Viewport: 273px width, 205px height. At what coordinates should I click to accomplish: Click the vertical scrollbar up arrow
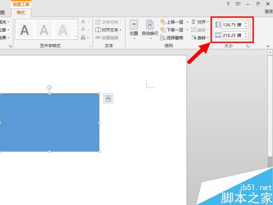(270, 53)
